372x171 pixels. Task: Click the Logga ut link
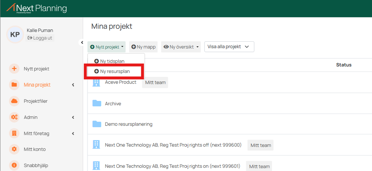coord(40,38)
